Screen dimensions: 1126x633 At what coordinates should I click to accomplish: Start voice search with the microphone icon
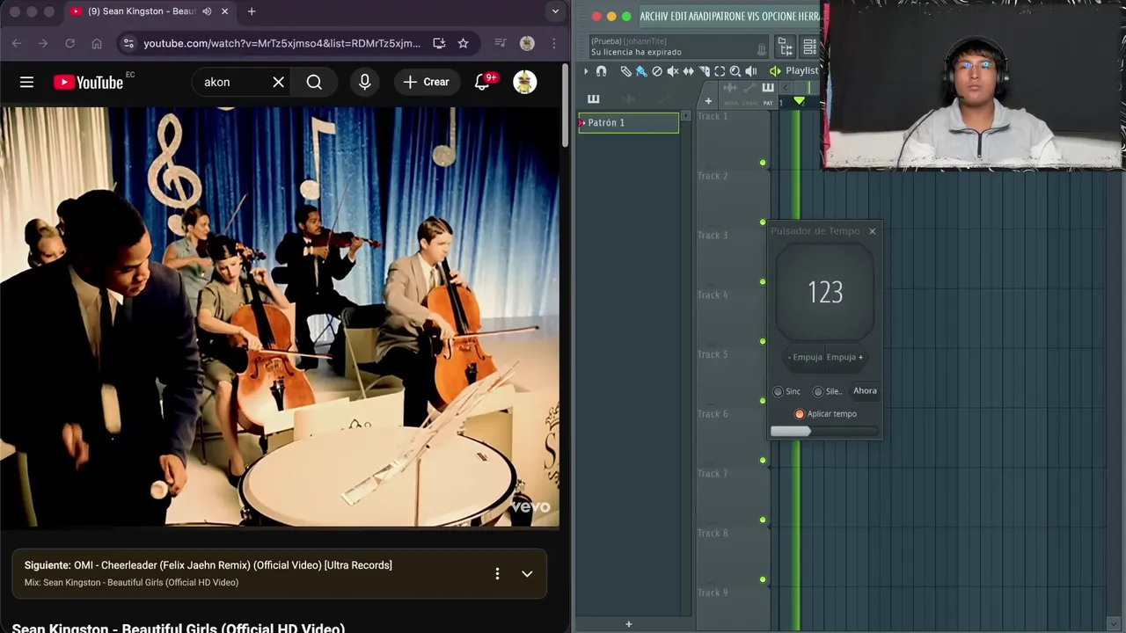365,82
